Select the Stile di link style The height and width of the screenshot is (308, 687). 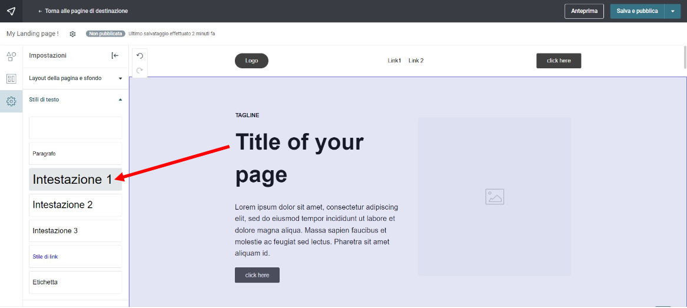point(75,256)
